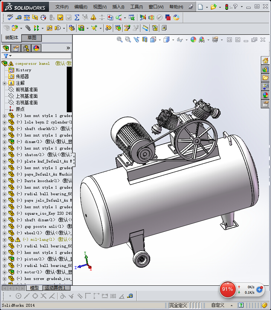Click the Linear Component Pattern icon
This screenshot has width=271, height=310.
(x=36, y=28)
